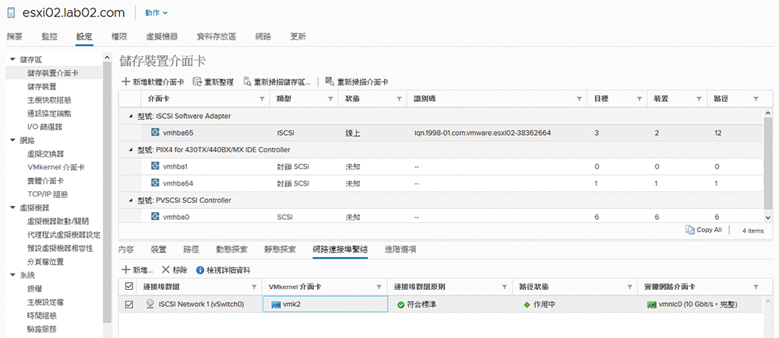The image size is (779, 338).
Task: Collapse the 儲存區 section in sidebar
Action: pyautogui.click(x=12, y=60)
